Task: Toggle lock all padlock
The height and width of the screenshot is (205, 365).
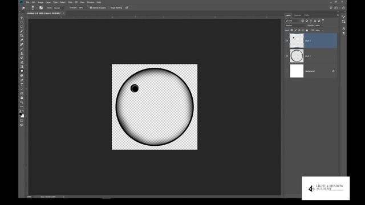Action: click(307, 30)
